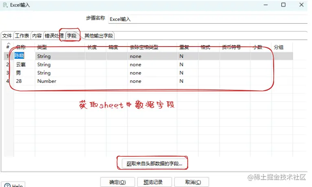Click none trim type in 男 row
Screen dimensions: 312x187
(x=152, y=73)
